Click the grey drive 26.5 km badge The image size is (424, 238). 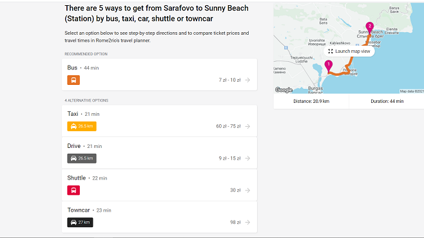pyautogui.click(x=82, y=158)
